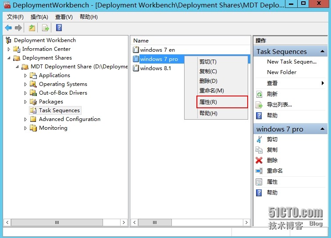Image resolution: width=331 pixels, height=238 pixels.
Task: Click the scissors Cut icon in the Actions pane
Action: pos(259,139)
